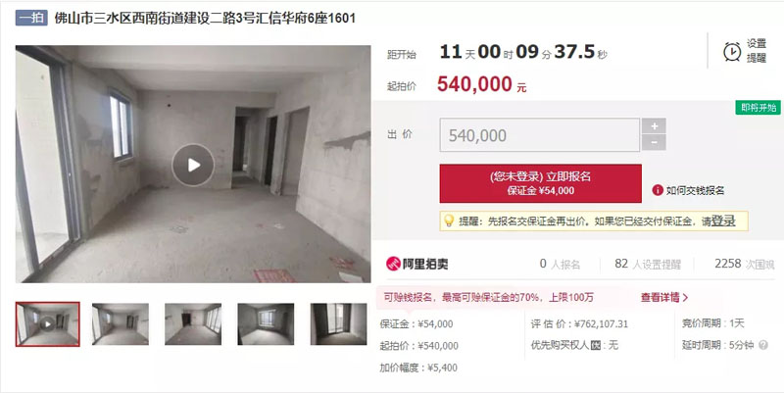Click the red 立即报名 registration button
This screenshot has height=393, width=784.
tap(541, 183)
